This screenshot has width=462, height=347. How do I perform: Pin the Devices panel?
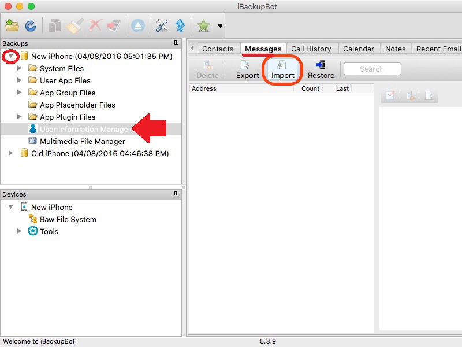tap(176, 194)
